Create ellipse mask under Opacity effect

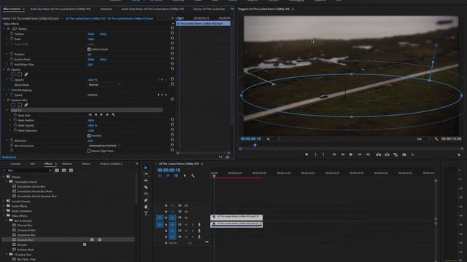click(x=13, y=74)
